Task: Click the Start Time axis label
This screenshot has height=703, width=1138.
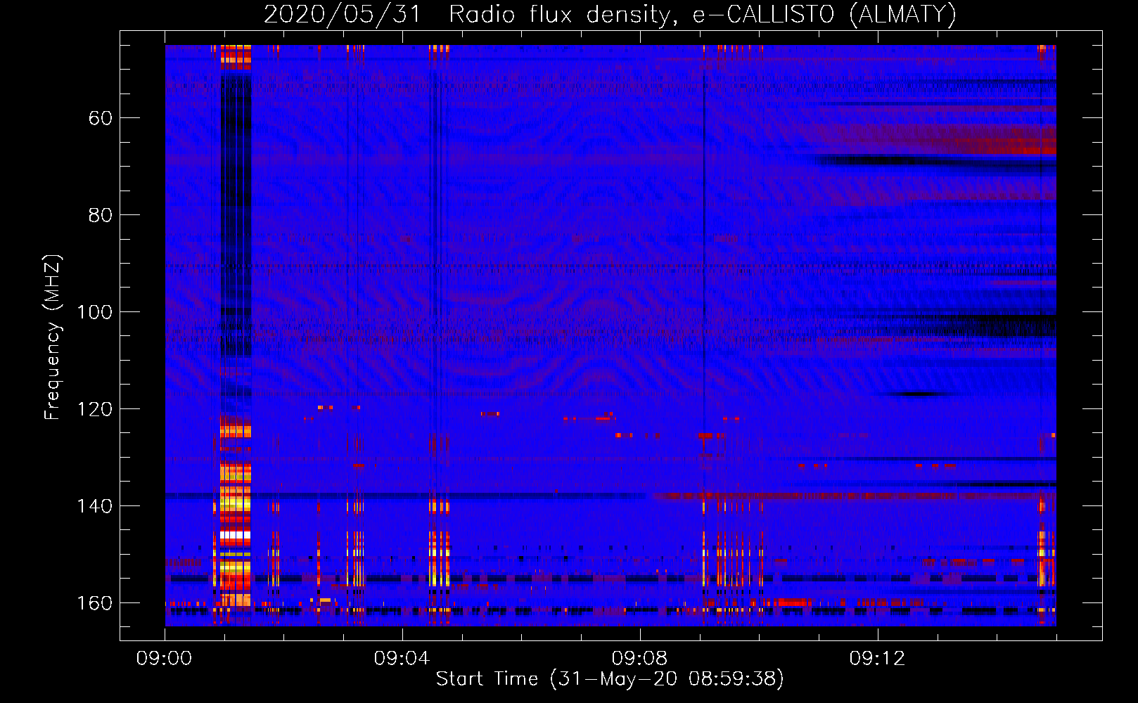Action: (x=610, y=679)
